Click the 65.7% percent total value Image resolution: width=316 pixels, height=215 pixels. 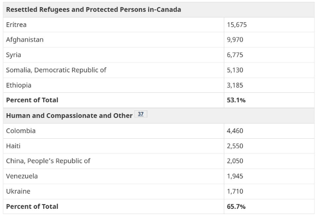click(236, 206)
